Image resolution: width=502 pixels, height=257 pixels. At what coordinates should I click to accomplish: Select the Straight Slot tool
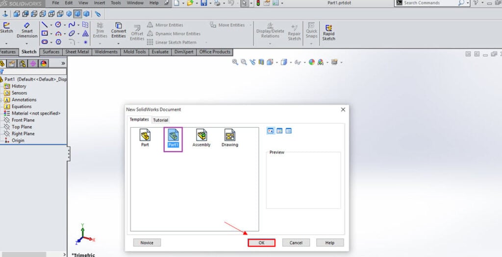tap(45, 42)
